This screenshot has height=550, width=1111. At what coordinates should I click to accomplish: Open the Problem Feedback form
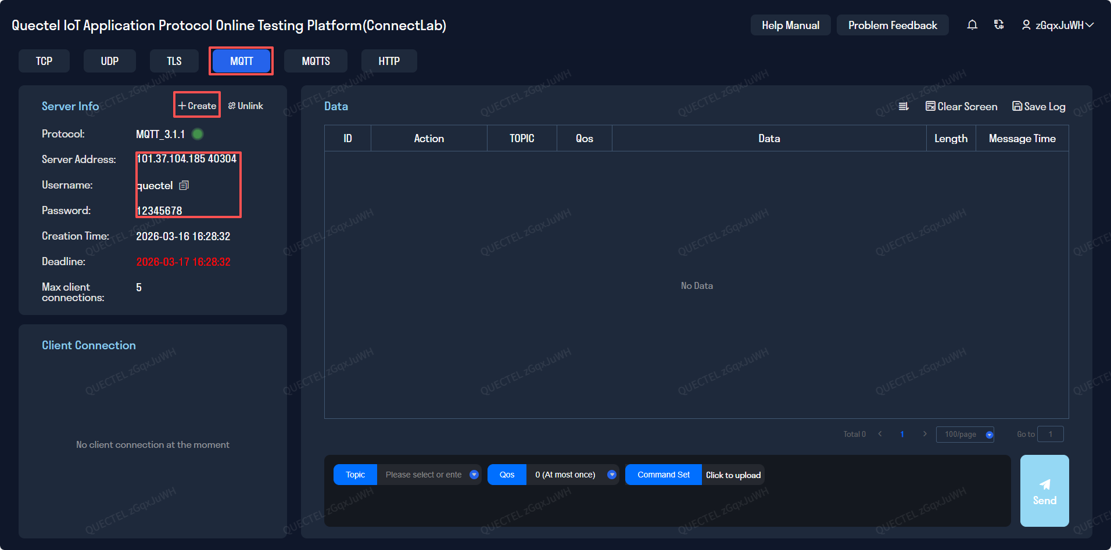click(892, 25)
